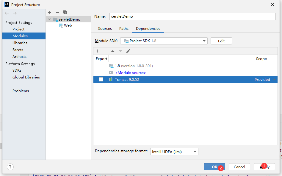Click the Apply button
The image size is (282, 176).
(264, 167)
